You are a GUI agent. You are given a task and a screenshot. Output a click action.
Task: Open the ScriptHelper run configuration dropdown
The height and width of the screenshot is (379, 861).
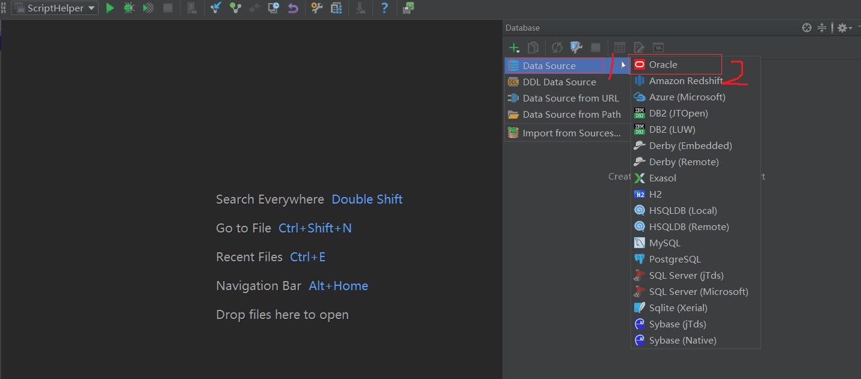coord(53,8)
